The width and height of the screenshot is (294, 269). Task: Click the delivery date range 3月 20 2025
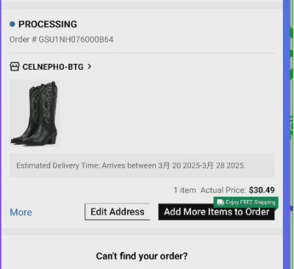[x=179, y=165]
